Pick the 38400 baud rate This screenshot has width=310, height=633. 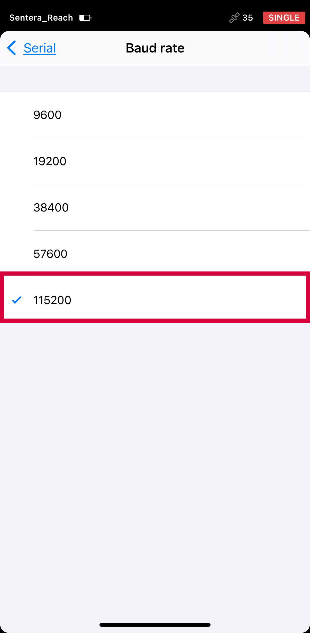click(x=51, y=208)
